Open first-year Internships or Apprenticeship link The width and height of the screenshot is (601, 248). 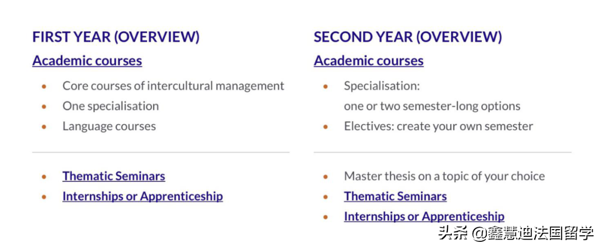coord(142,196)
